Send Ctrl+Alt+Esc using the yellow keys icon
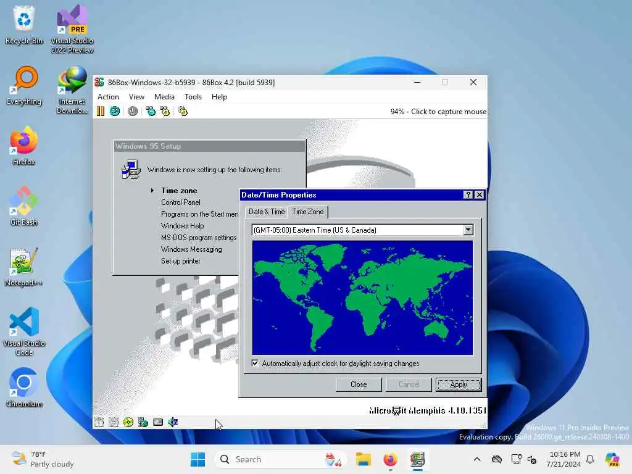The image size is (632, 474). tap(165, 111)
